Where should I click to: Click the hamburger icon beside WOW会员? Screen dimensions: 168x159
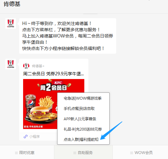point(131,153)
